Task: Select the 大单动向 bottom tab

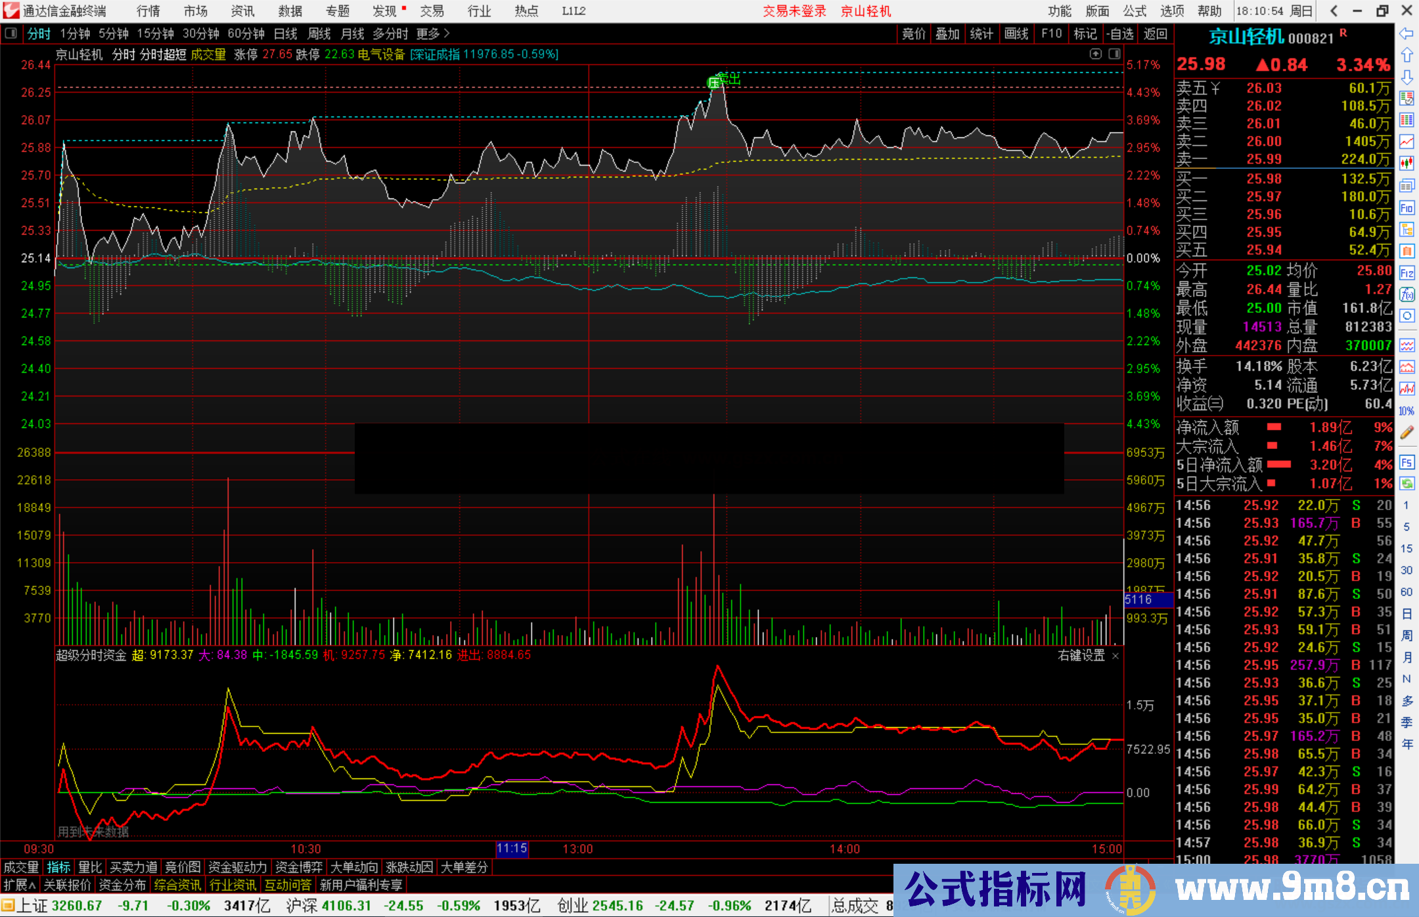Action: pos(354,868)
